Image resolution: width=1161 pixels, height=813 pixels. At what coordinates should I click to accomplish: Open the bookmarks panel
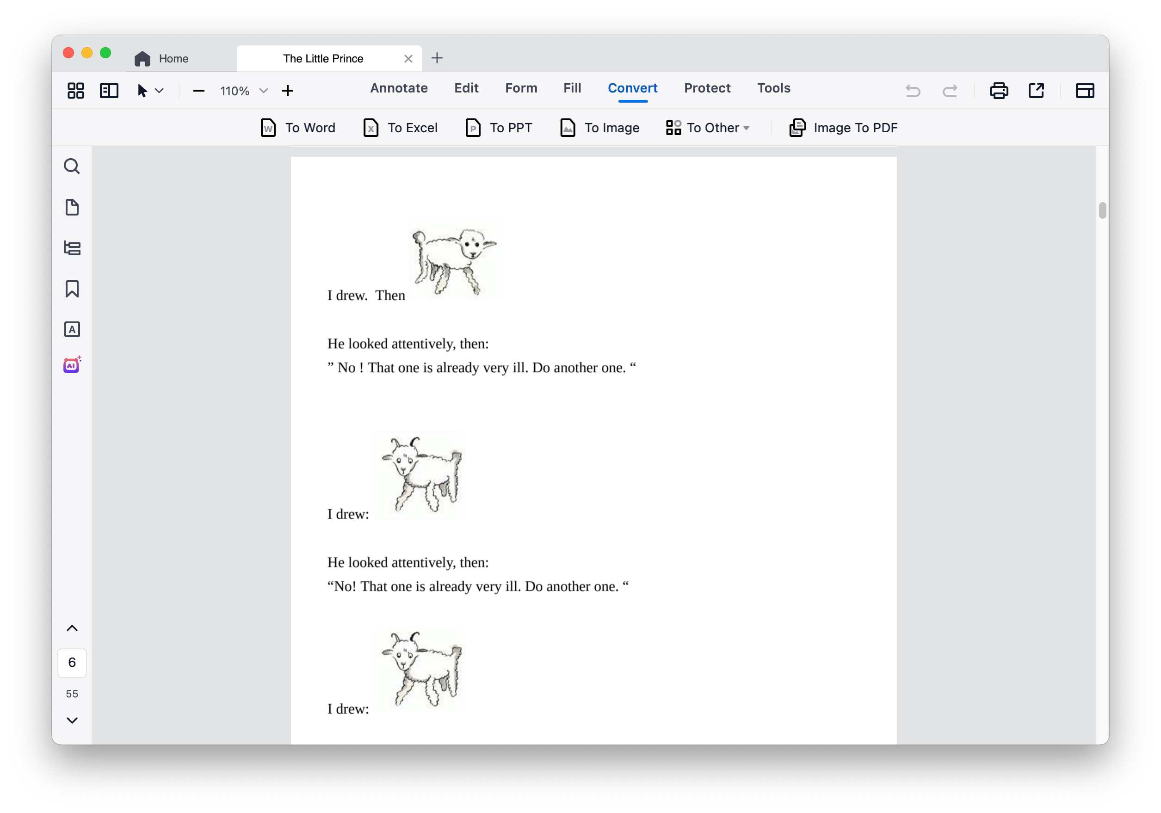(72, 289)
